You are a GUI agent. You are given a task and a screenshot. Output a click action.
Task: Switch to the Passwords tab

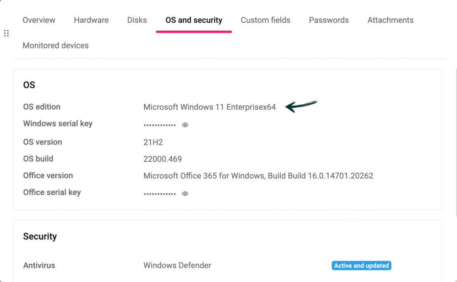328,20
